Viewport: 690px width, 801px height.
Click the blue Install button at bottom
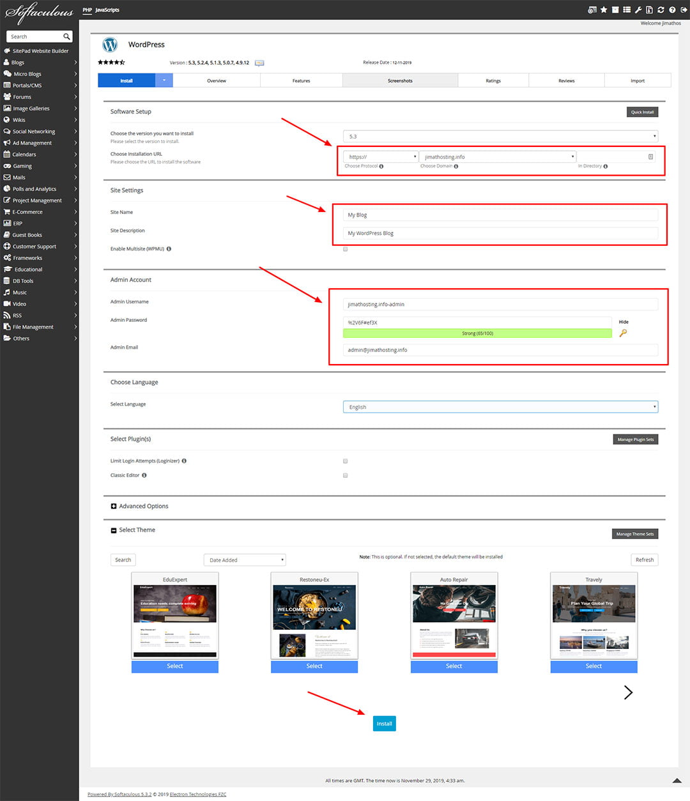pos(385,724)
